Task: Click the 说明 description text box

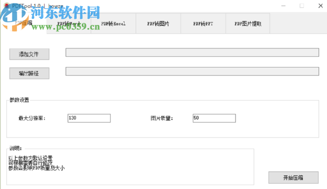Action: 130,167
